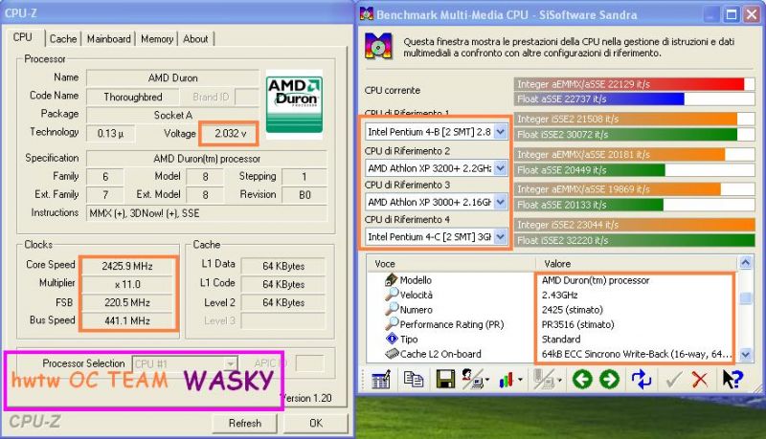Switch to the Cache tab
Viewport: 766px width, 439px height.
click(63, 39)
